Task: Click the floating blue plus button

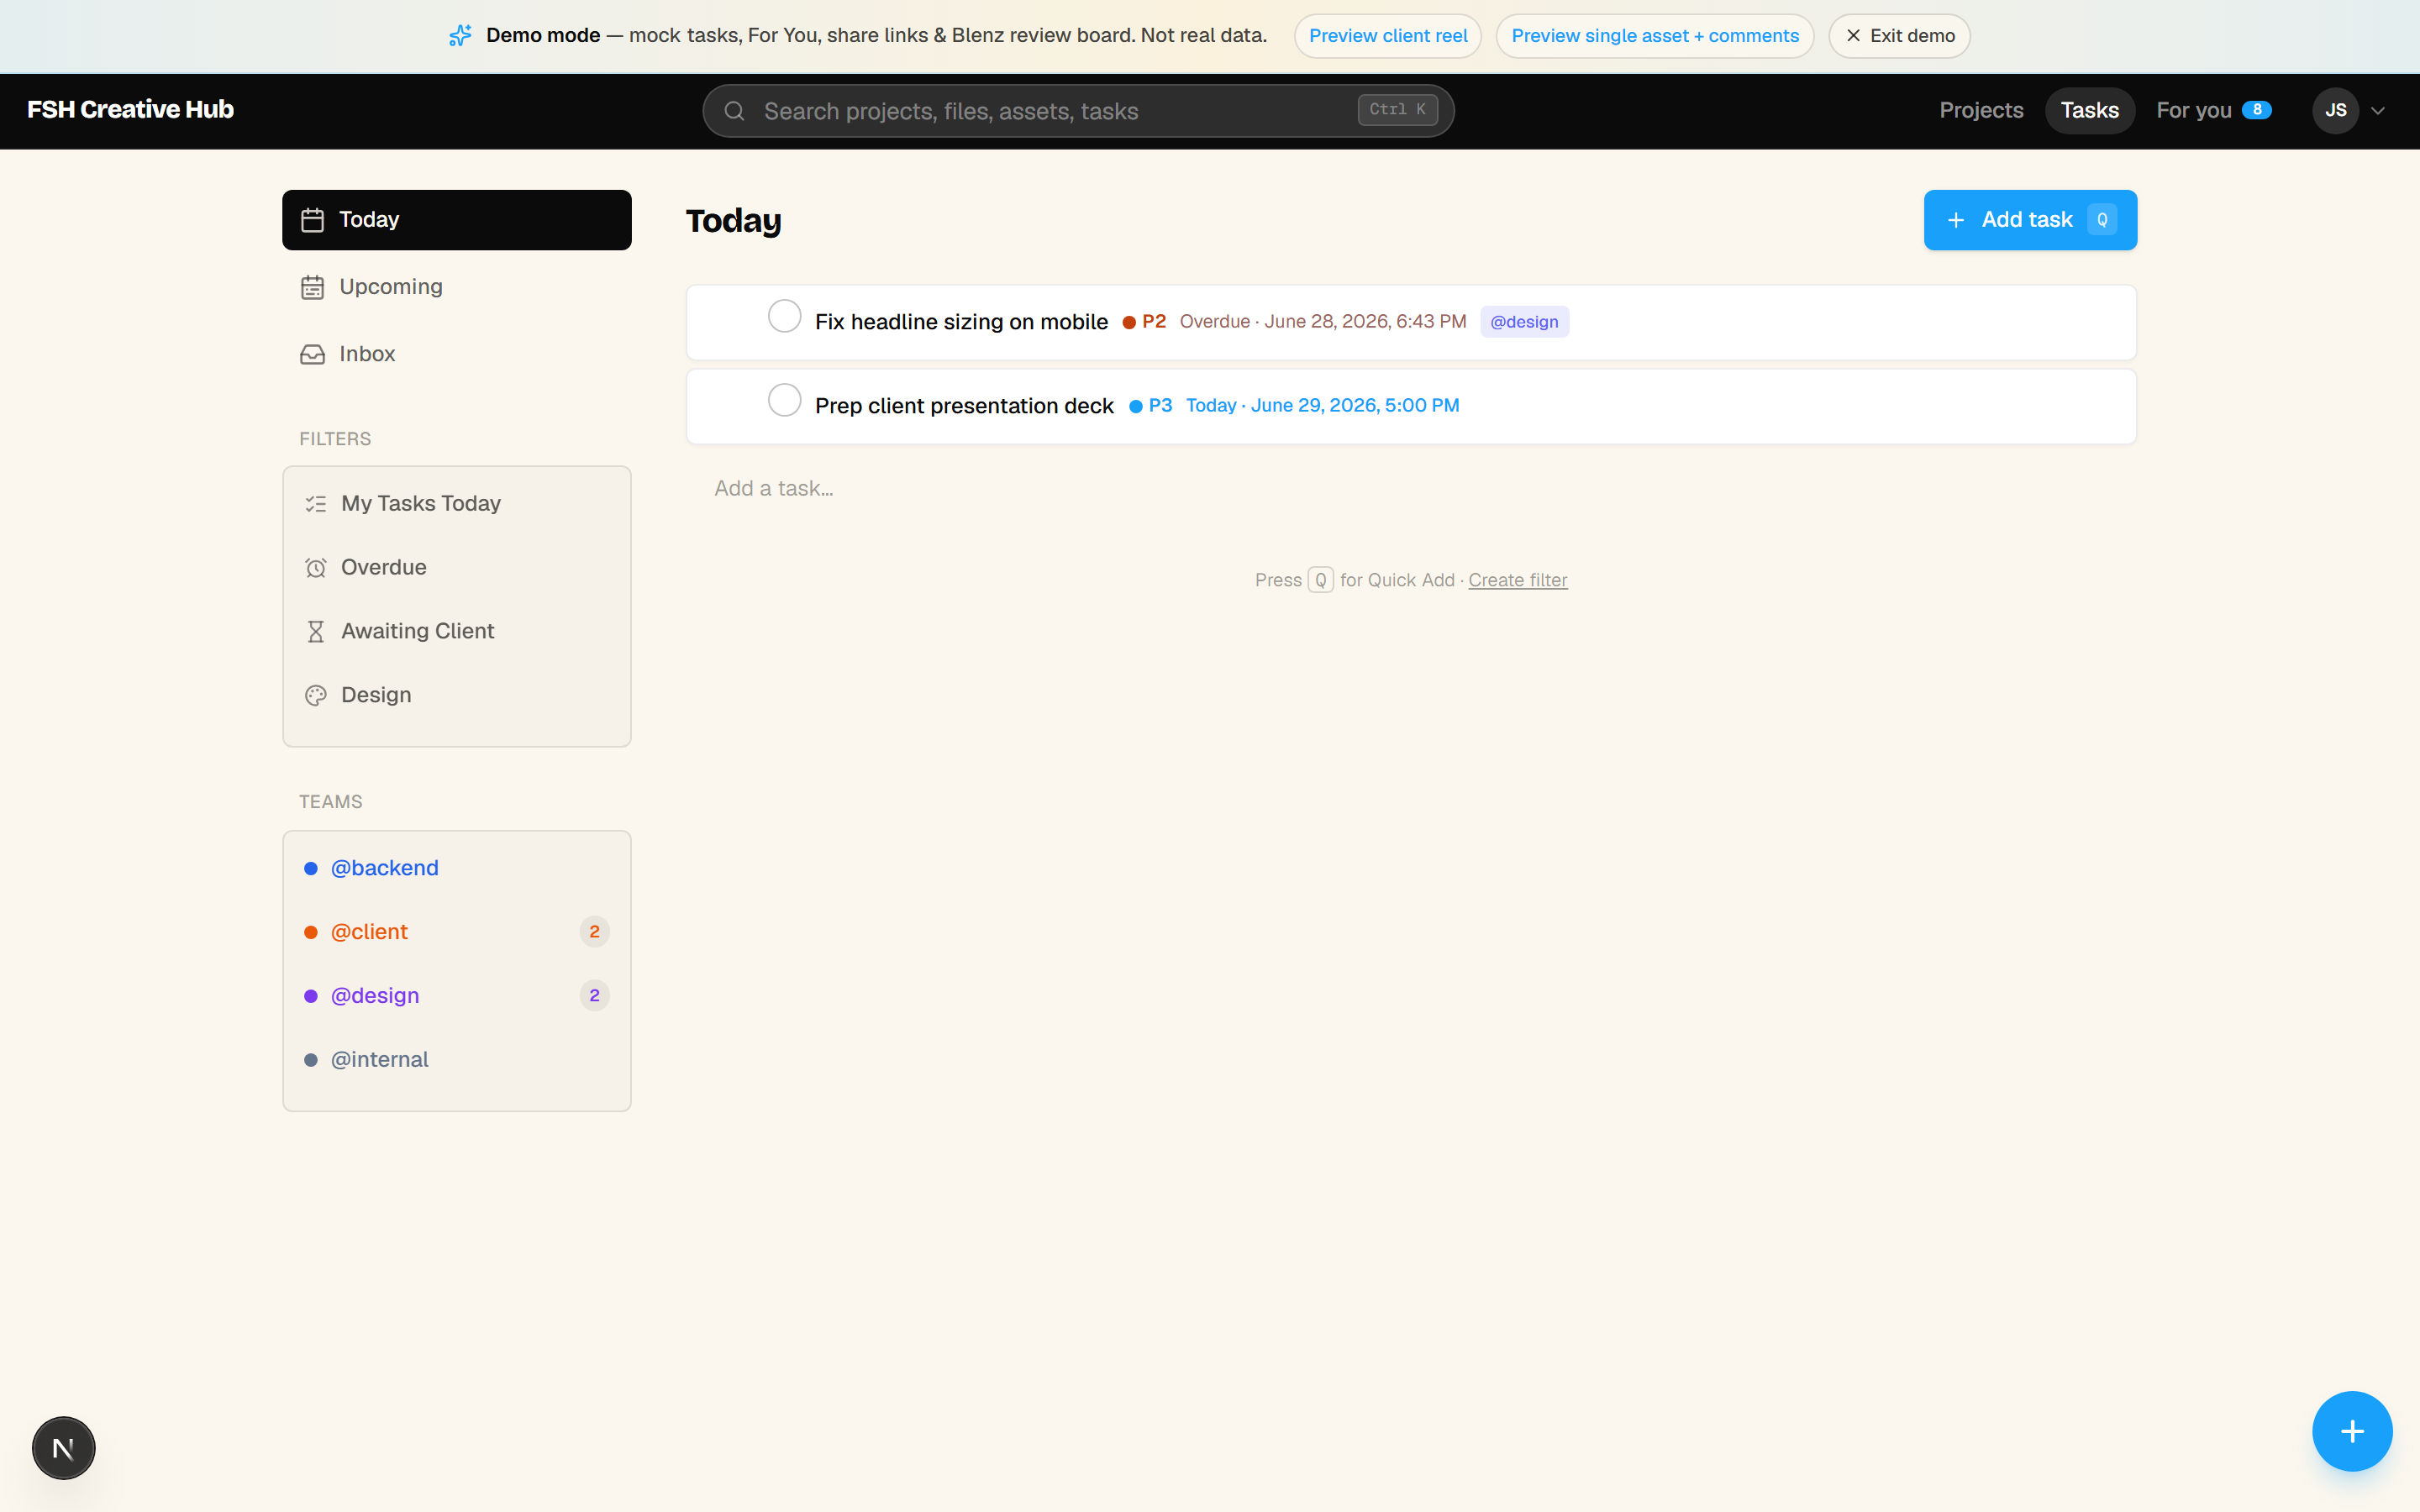Action: click(x=2352, y=1431)
